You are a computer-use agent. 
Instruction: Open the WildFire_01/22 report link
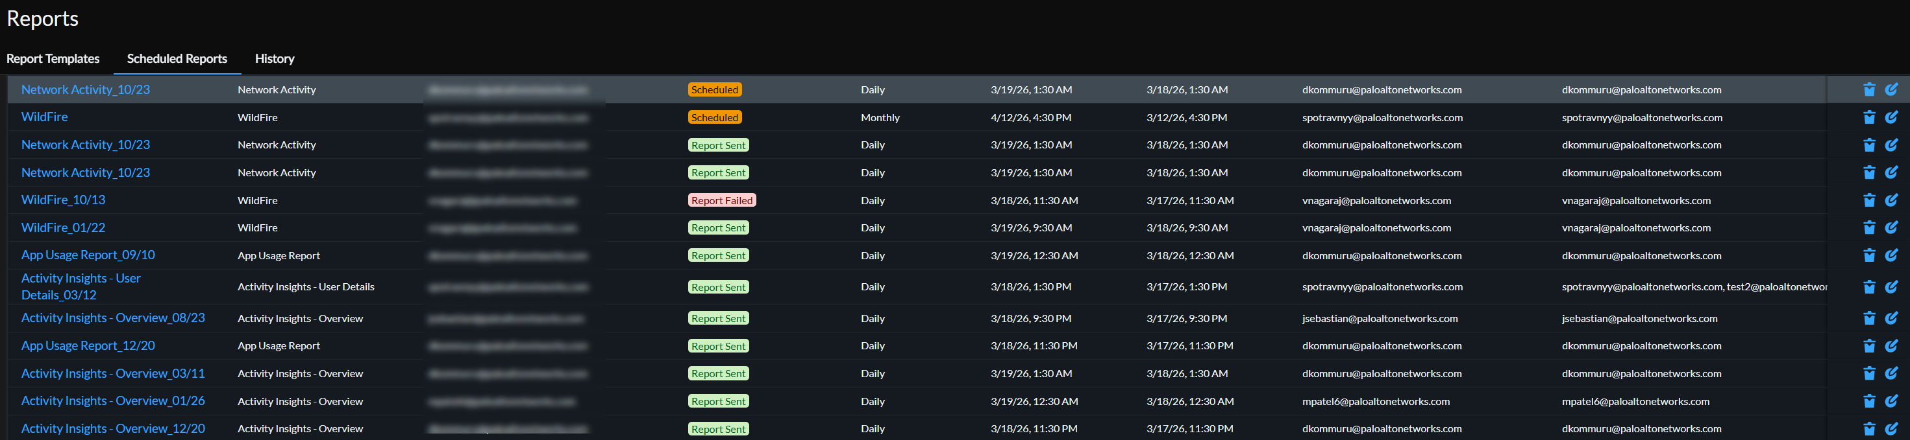click(x=63, y=227)
